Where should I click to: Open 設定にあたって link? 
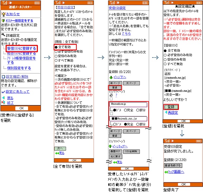18,92
